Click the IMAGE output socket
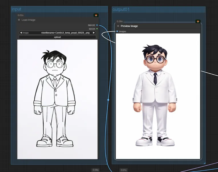 click(97, 25)
